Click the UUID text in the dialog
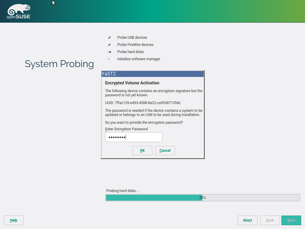This screenshot has width=305, height=229. click(x=143, y=103)
